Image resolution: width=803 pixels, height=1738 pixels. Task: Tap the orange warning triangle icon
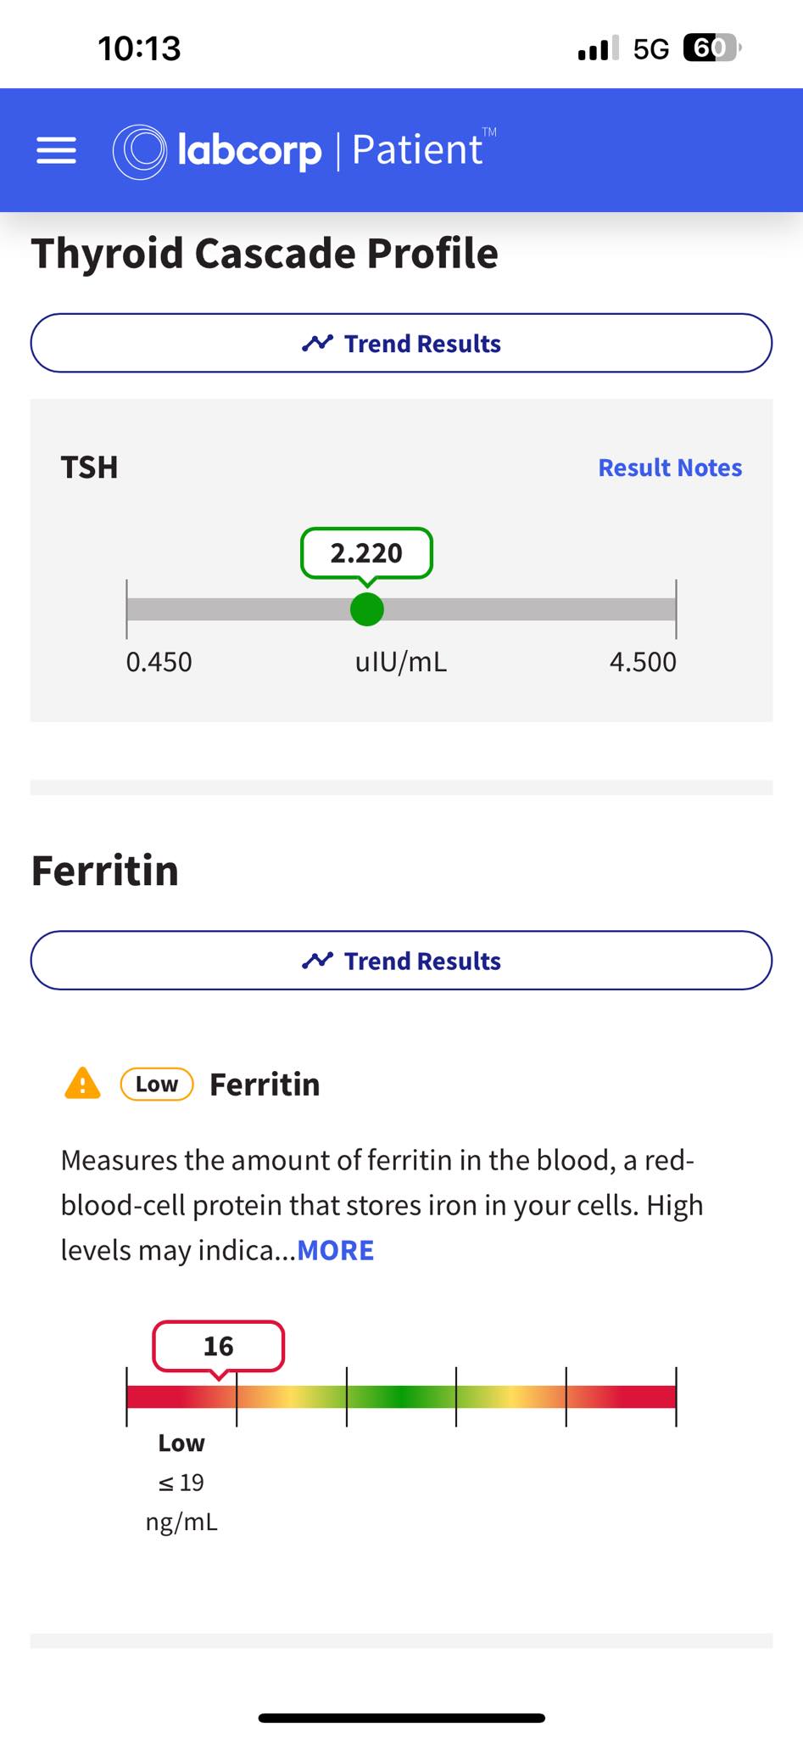click(x=82, y=1084)
